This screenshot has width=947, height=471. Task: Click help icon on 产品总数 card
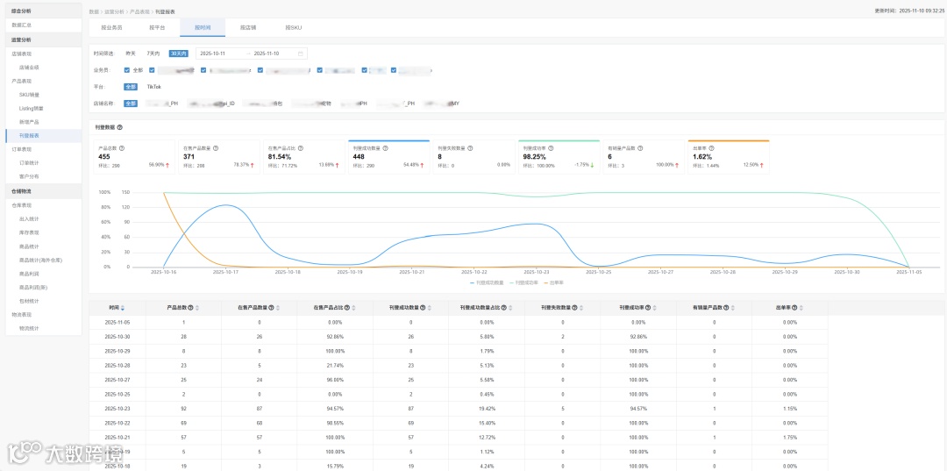tap(122, 148)
